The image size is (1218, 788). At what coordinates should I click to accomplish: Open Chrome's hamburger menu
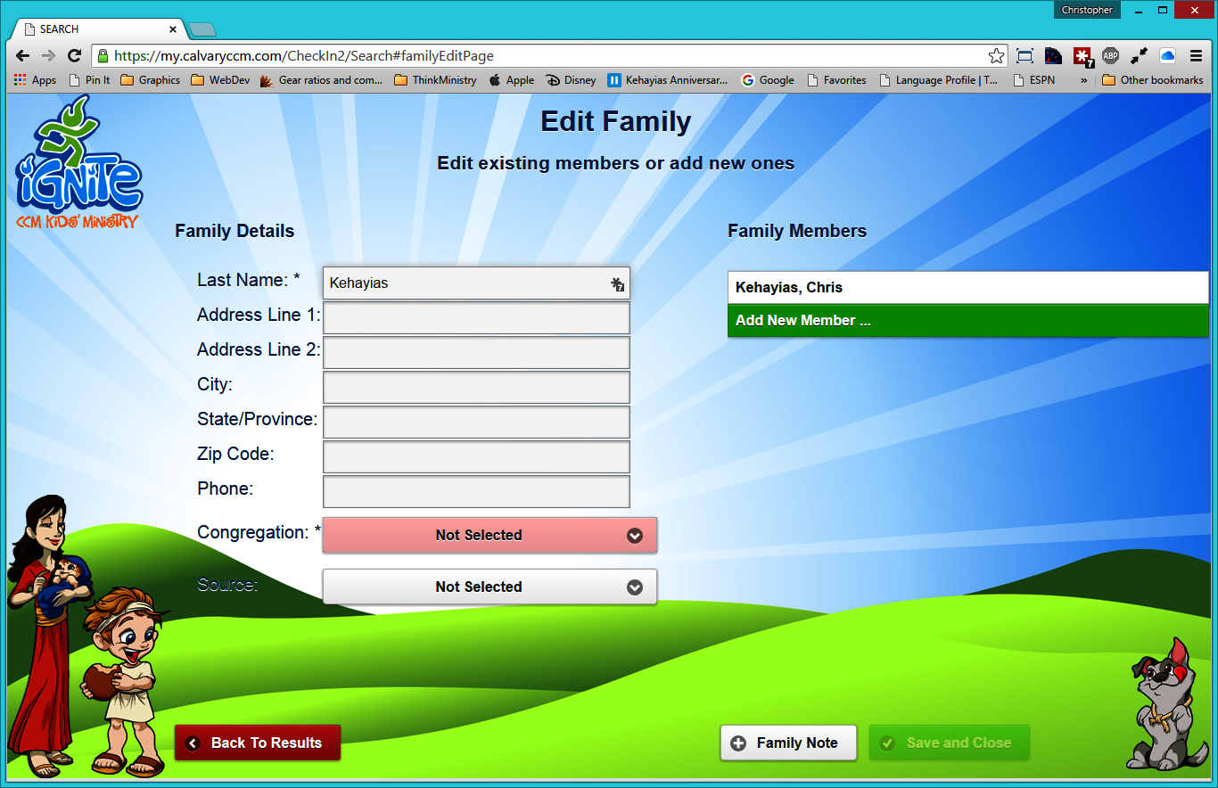point(1196,55)
